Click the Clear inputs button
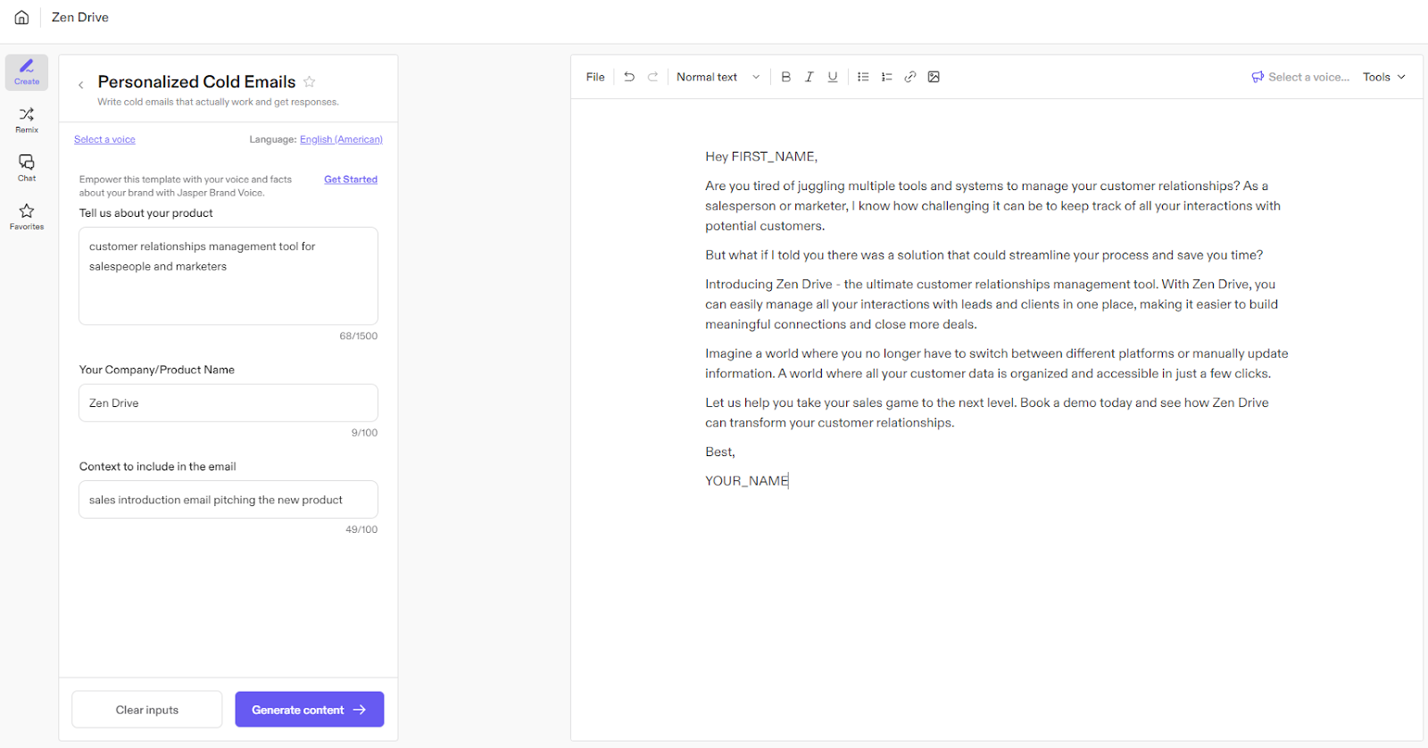1428x748 pixels. pyautogui.click(x=147, y=710)
